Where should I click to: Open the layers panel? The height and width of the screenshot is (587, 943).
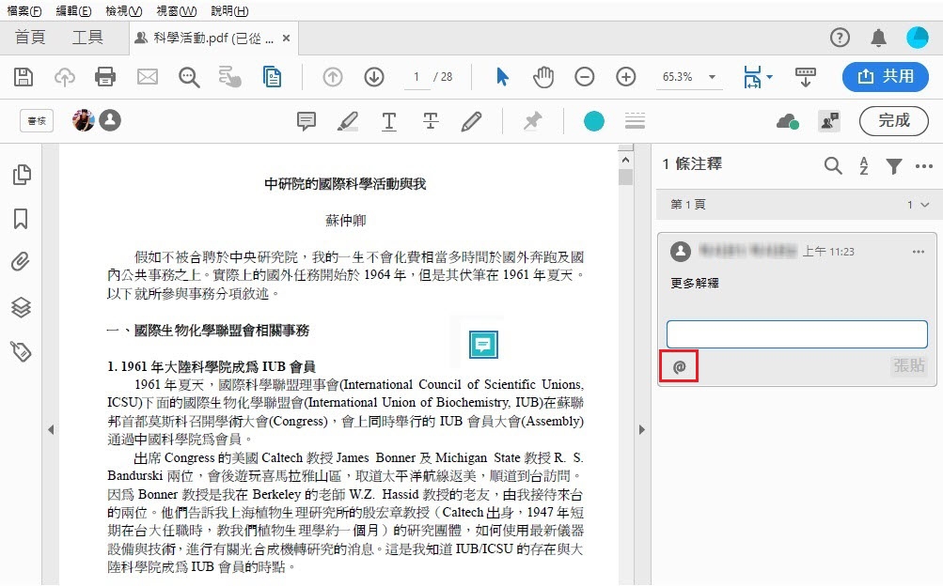(x=21, y=304)
